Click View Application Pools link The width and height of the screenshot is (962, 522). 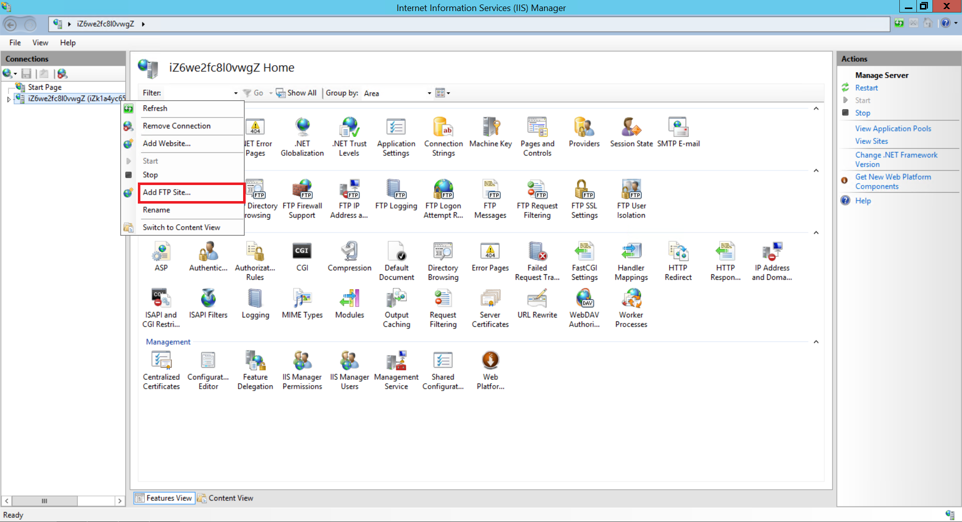893,129
